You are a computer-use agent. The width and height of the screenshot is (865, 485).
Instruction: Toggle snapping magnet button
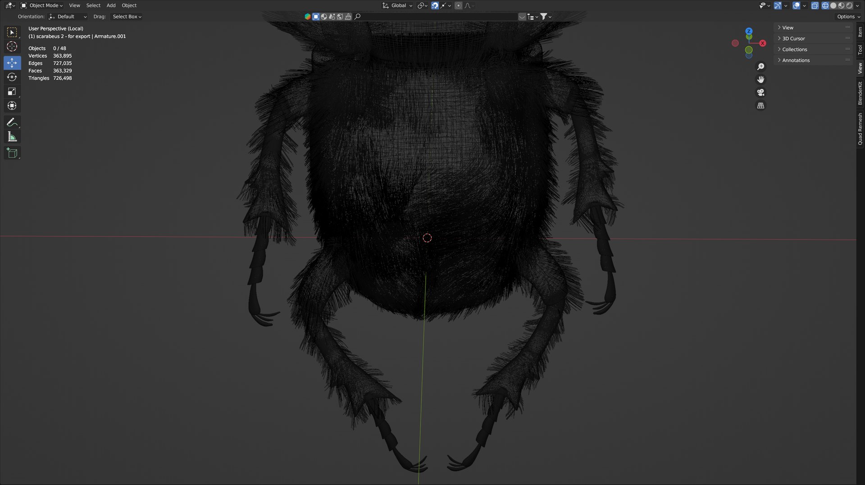435,5
